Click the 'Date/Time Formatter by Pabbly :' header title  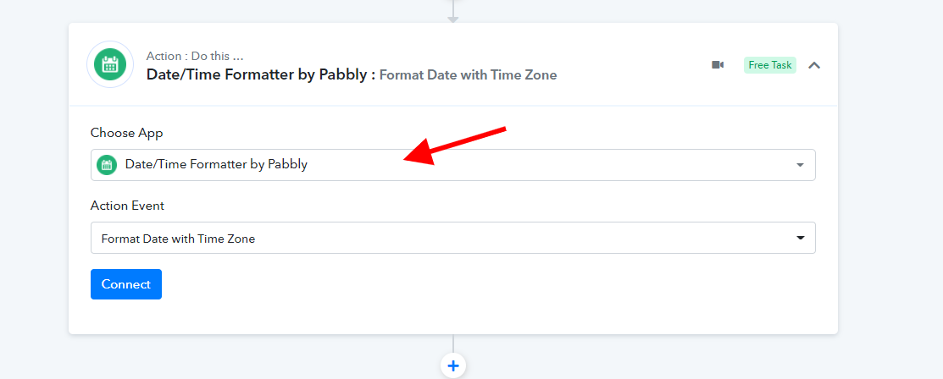coord(261,74)
